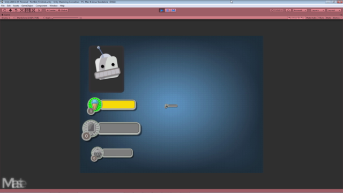
Task: Click the Game view Scale slider
Action: point(65,18)
